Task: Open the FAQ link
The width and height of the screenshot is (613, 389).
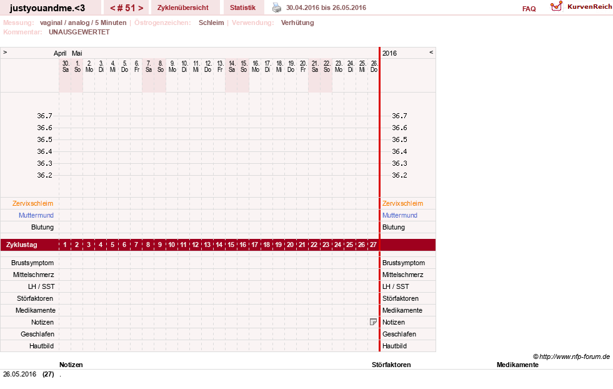Action: 529,9
